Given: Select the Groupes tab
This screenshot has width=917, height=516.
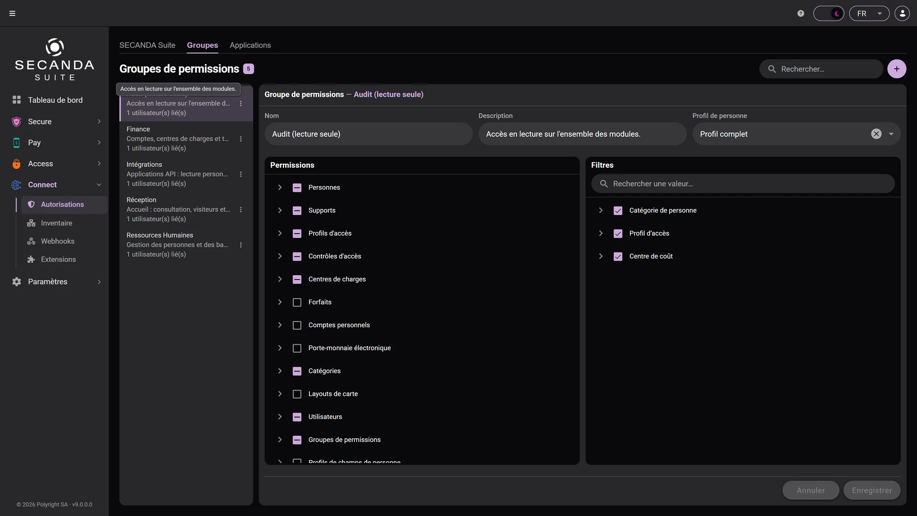Looking at the screenshot, I should 203,45.
